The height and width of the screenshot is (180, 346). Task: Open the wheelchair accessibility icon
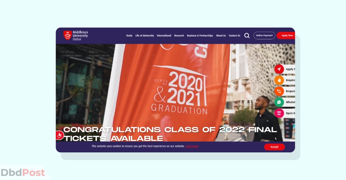[x=60, y=135]
